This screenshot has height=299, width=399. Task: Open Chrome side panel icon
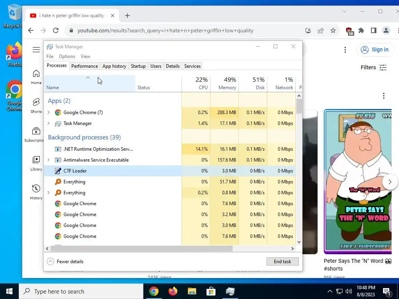click(x=374, y=30)
